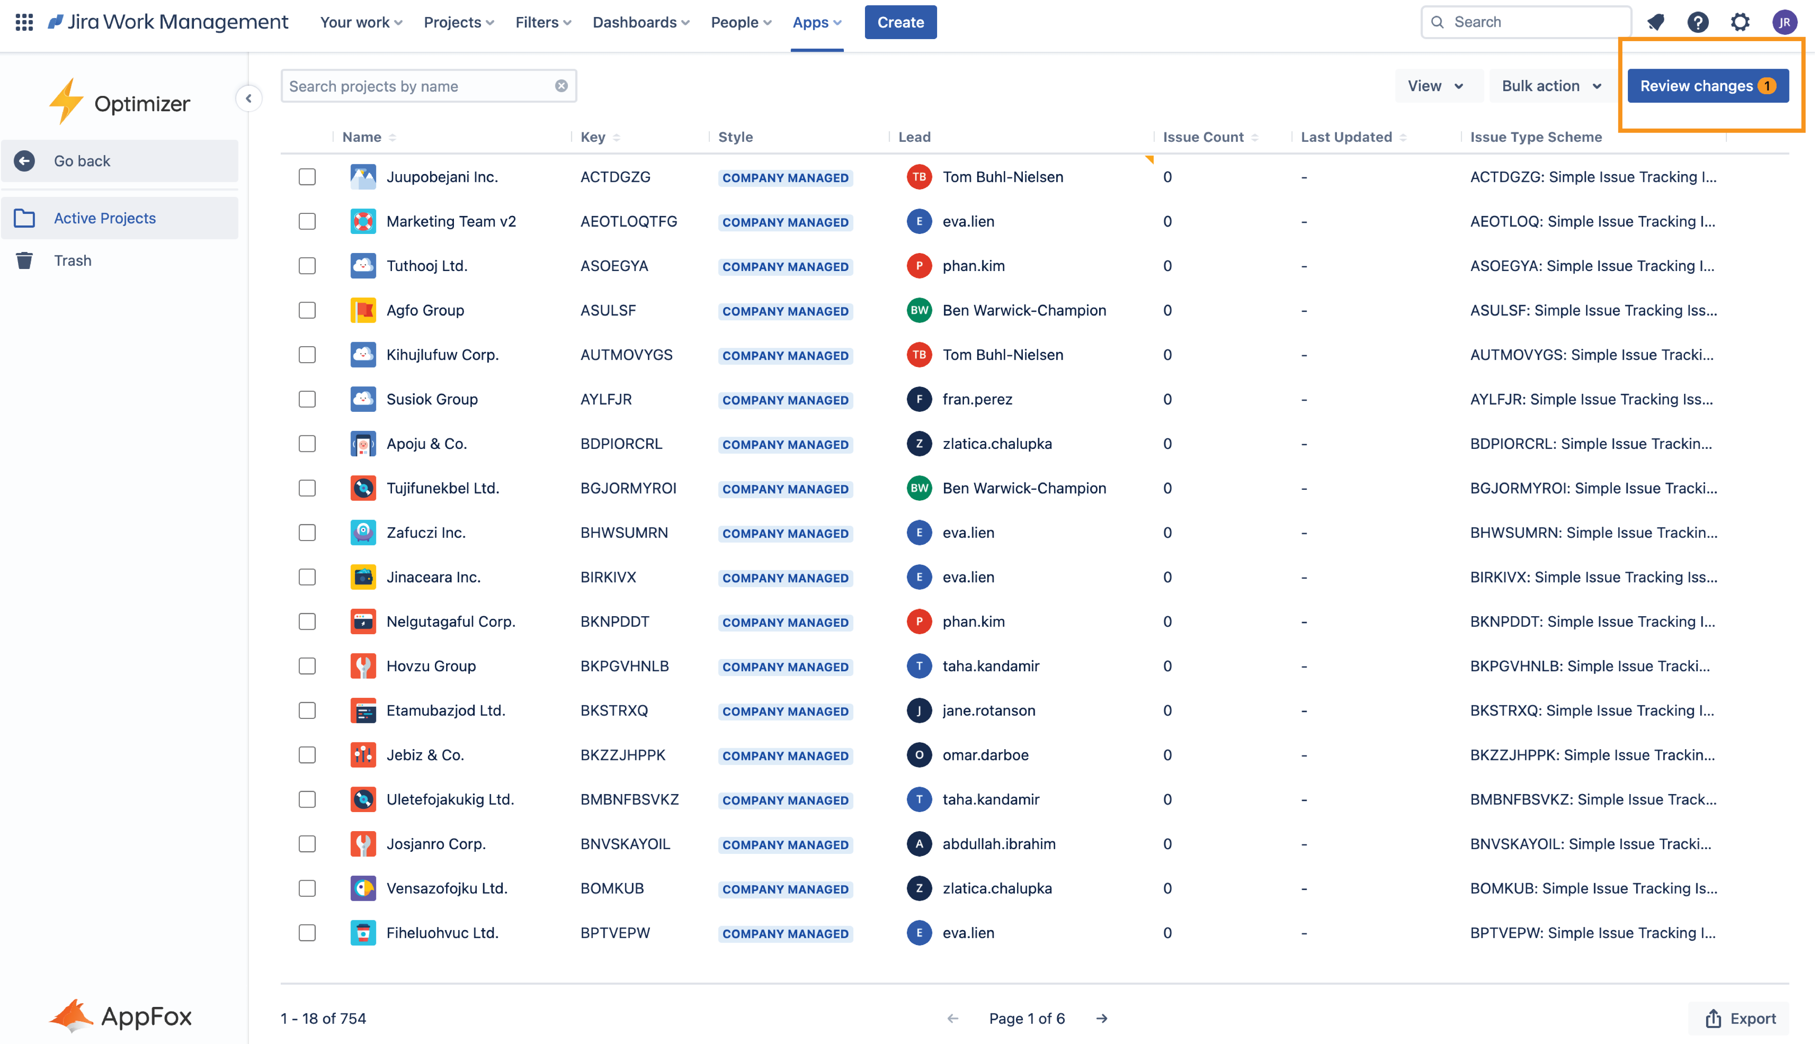Click the Review changes button
The width and height of the screenshot is (1815, 1044).
(1707, 86)
